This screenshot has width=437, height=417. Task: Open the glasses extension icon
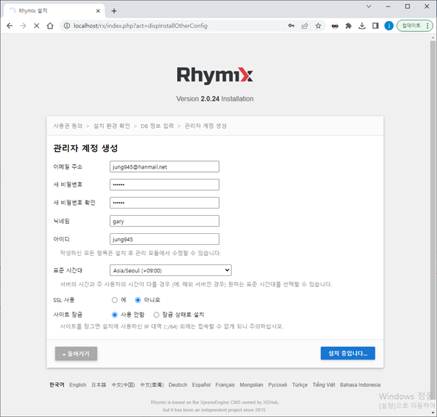click(x=335, y=26)
